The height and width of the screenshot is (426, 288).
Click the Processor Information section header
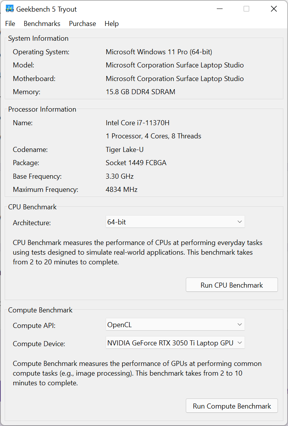pyautogui.click(x=42, y=109)
